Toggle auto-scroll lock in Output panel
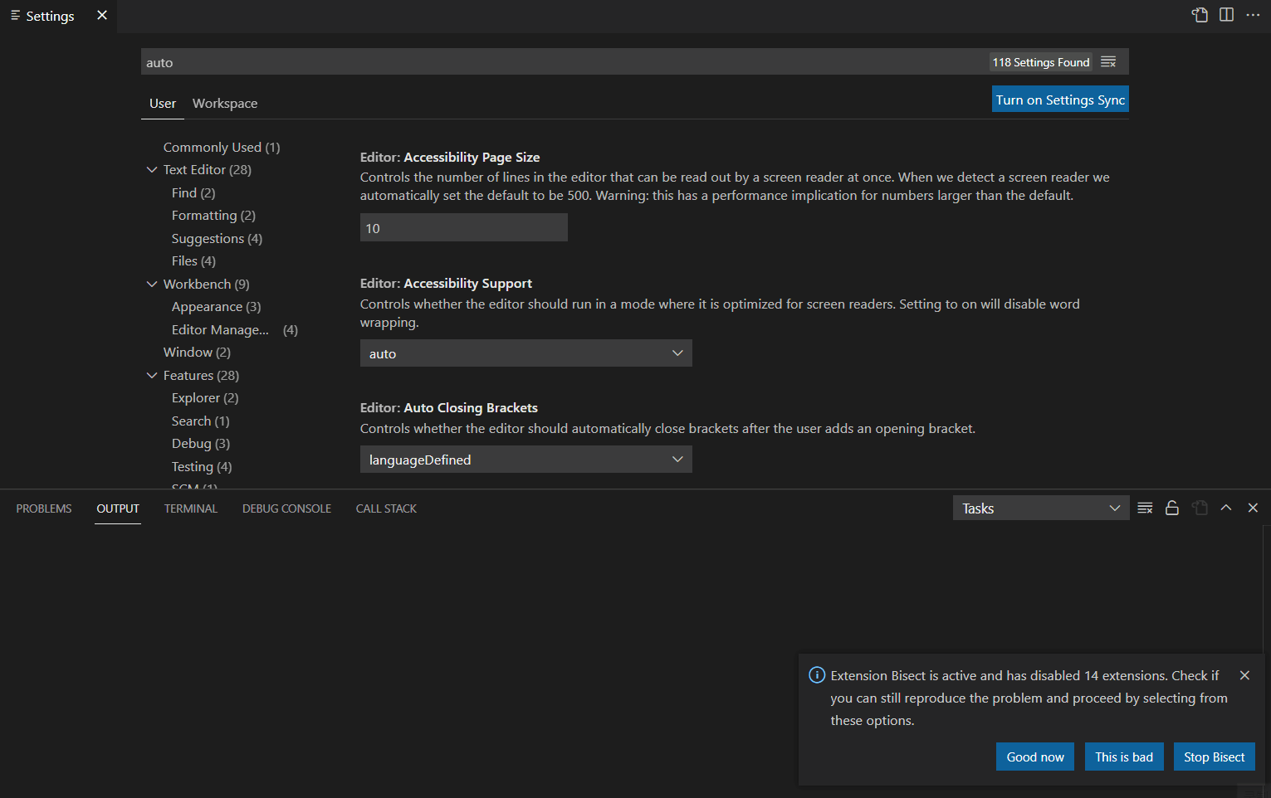Viewport: 1271px width, 798px height. [x=1172, y=508]
